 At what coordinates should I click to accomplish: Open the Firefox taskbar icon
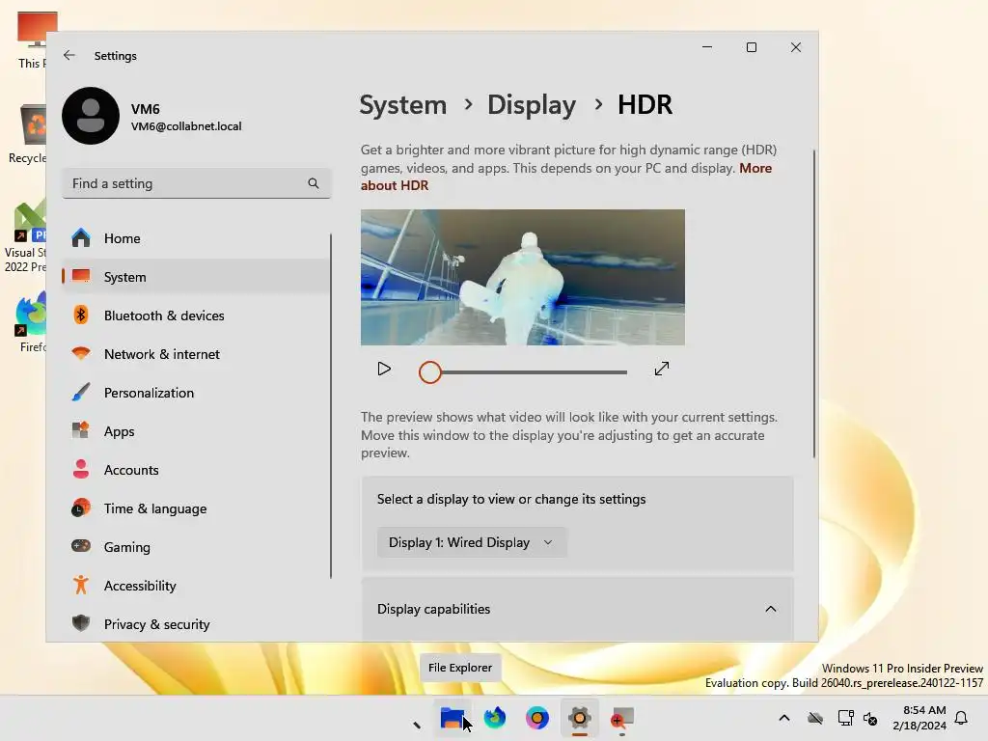tap(495, 718)
